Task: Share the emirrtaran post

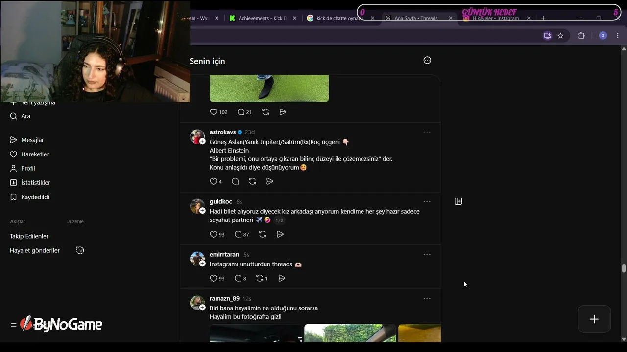Action: [282, 278]
